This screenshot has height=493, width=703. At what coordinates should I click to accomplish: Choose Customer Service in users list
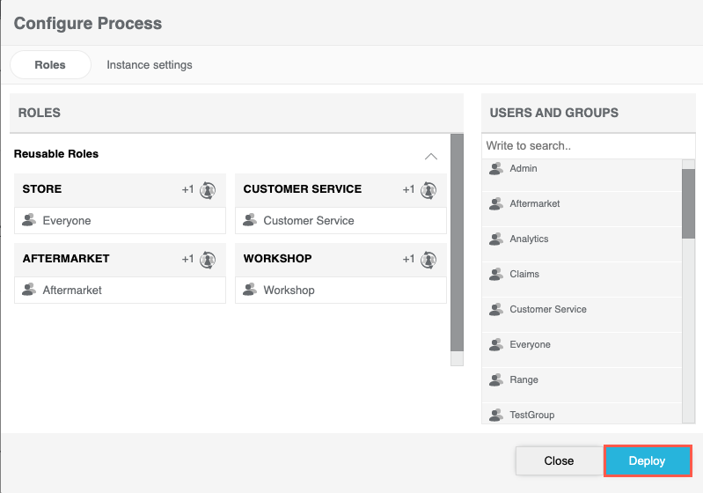point(547,310)
